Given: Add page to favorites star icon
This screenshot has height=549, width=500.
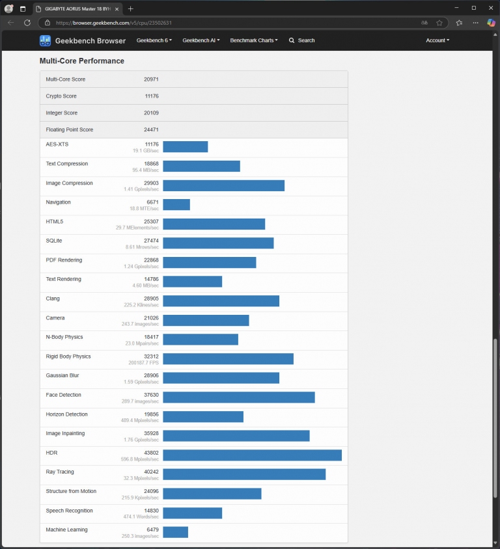Looking at the screenshot, I should pos(439,23).
